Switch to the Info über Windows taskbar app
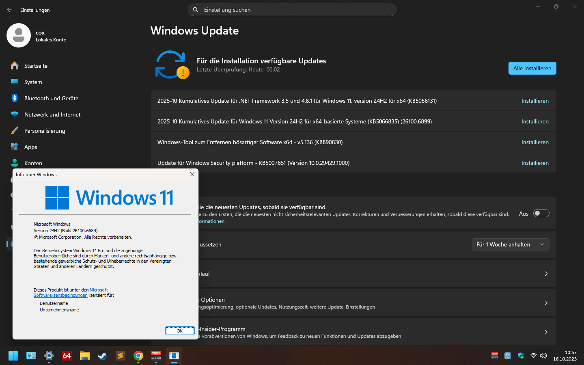 [174, 356]
